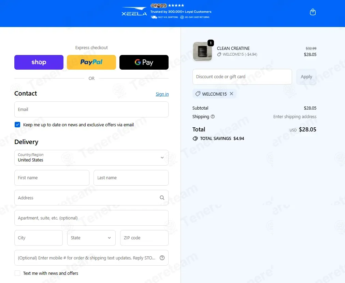
Task: Click the Subtotal $28.05 amount
Action: 310,108
